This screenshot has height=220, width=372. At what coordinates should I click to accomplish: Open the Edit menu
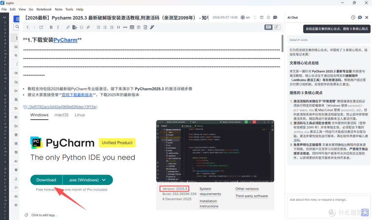point(13,9)
